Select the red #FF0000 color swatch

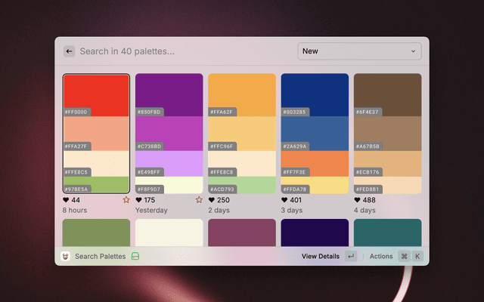coord(96,94)
